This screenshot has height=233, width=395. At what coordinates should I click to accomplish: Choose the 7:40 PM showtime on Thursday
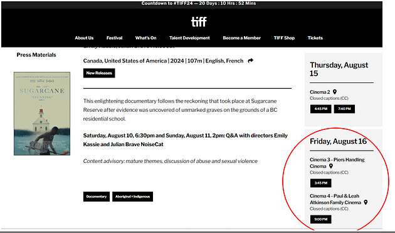point(344,109)
